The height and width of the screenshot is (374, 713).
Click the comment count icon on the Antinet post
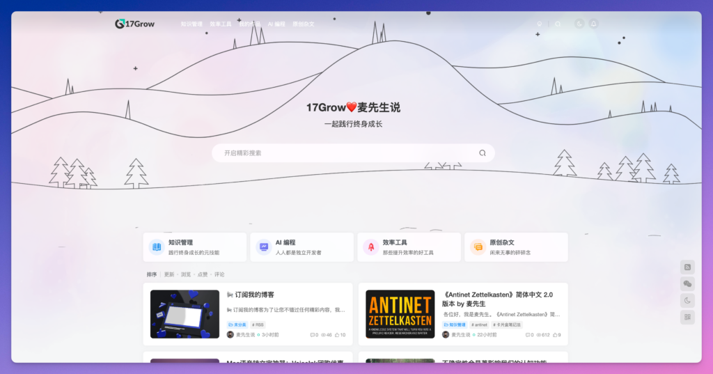528,335
